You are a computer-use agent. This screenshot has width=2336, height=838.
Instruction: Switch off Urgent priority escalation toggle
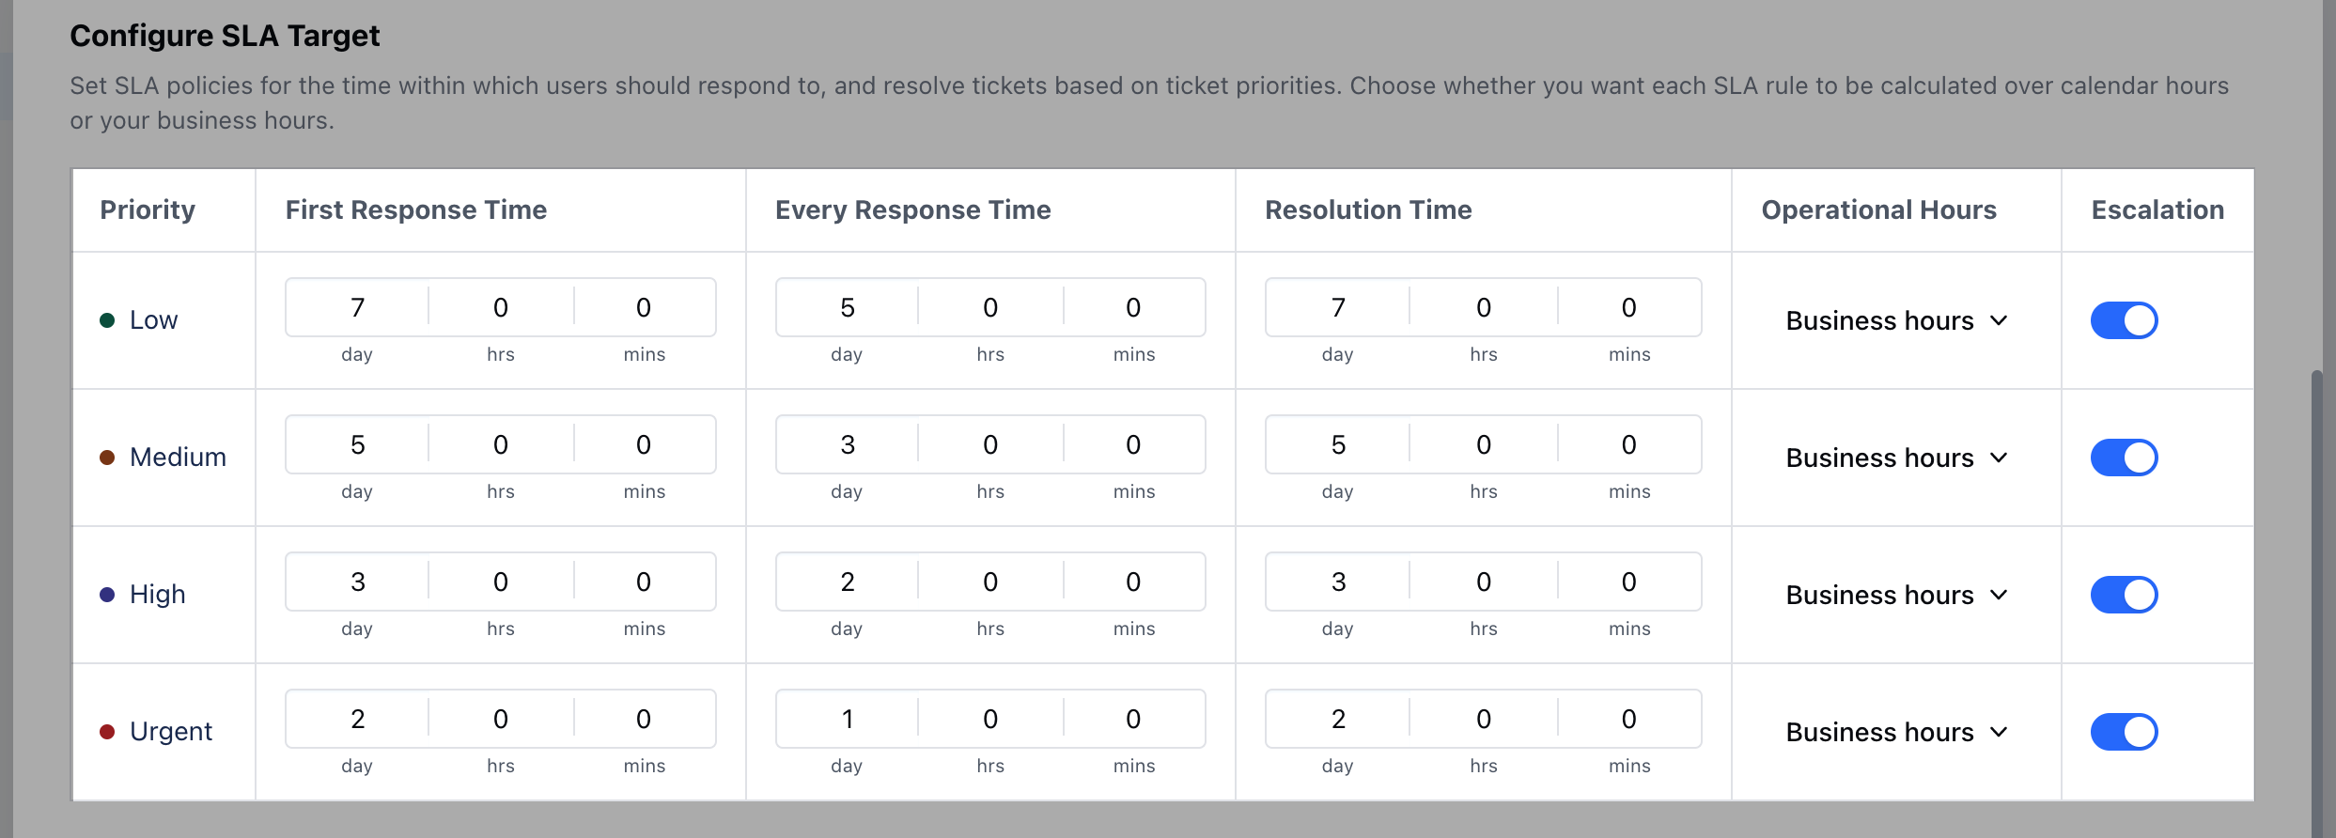click(2124, 732)
